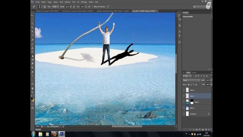Open layer Opacité arrow in Calques panel
Screen dimensions: 243x137
[x=211, y=80]
